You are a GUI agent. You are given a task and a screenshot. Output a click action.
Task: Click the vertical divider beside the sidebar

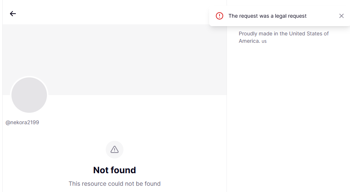pos(227,111)
